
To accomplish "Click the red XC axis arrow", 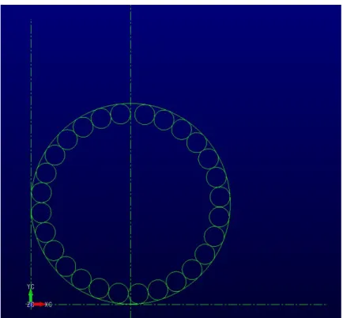I will [39, 305].
